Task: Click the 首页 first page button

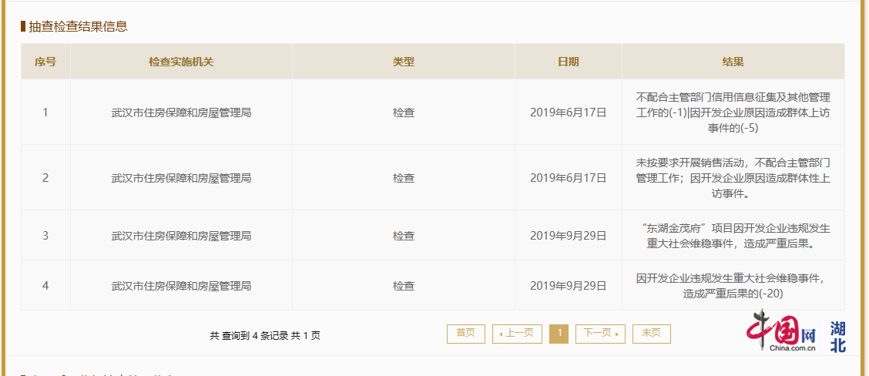Action: tap(465, 334)
